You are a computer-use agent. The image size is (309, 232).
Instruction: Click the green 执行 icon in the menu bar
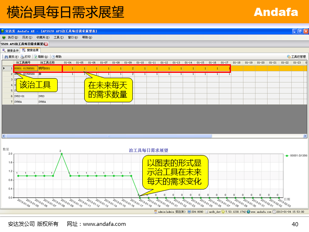coord(4,37)
